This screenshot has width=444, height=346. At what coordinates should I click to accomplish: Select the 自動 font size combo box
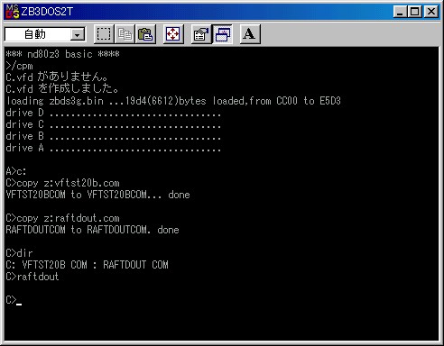coord(45,34)
